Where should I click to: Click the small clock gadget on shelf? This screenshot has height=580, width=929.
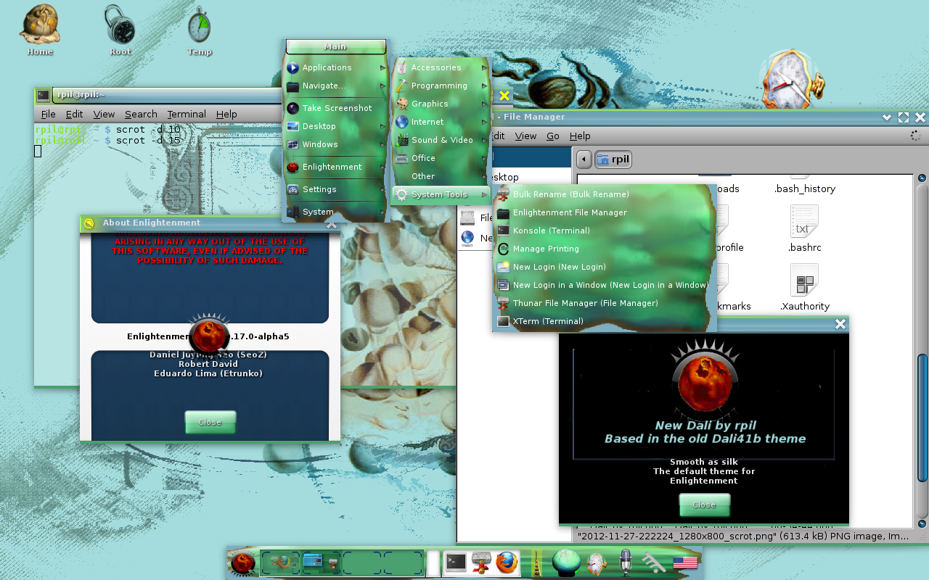coord(597,563)
